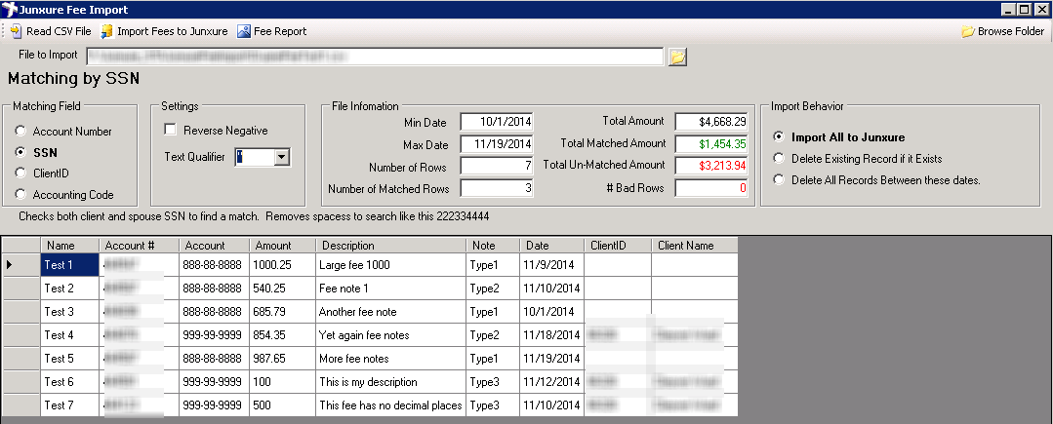The image size is (1053, 424).
Task: Click the Date column header
Action: coord(552,245)
